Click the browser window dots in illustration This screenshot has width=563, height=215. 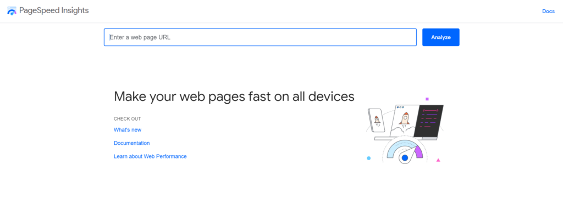(x=400, y=107)
